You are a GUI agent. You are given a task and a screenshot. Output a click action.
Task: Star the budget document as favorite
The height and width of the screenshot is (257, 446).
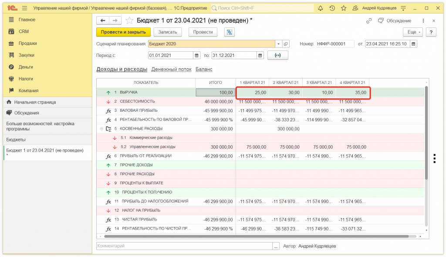click(x=129, y=20)
